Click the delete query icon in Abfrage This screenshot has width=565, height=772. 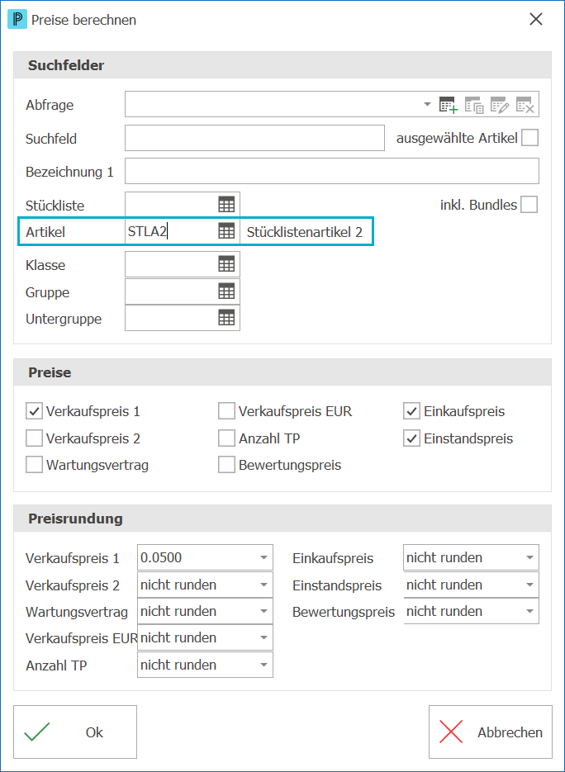coord(525,105)
